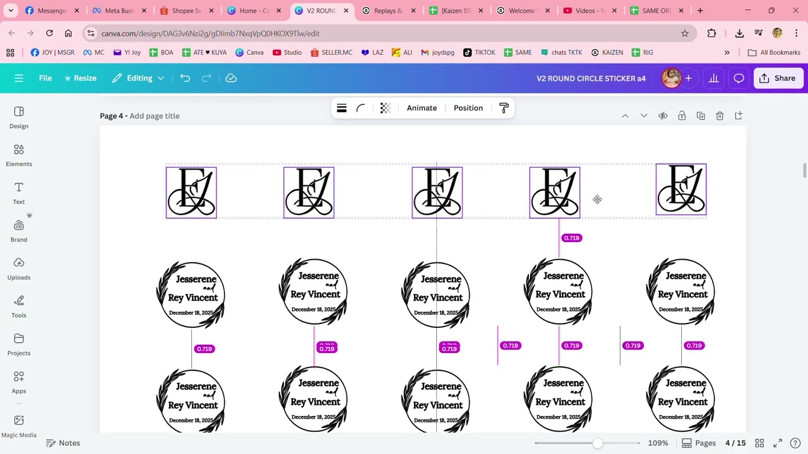
Task: Click design title V2 ROUND CIRCLE STICKER a4
Action: click(x=591, y=78)
